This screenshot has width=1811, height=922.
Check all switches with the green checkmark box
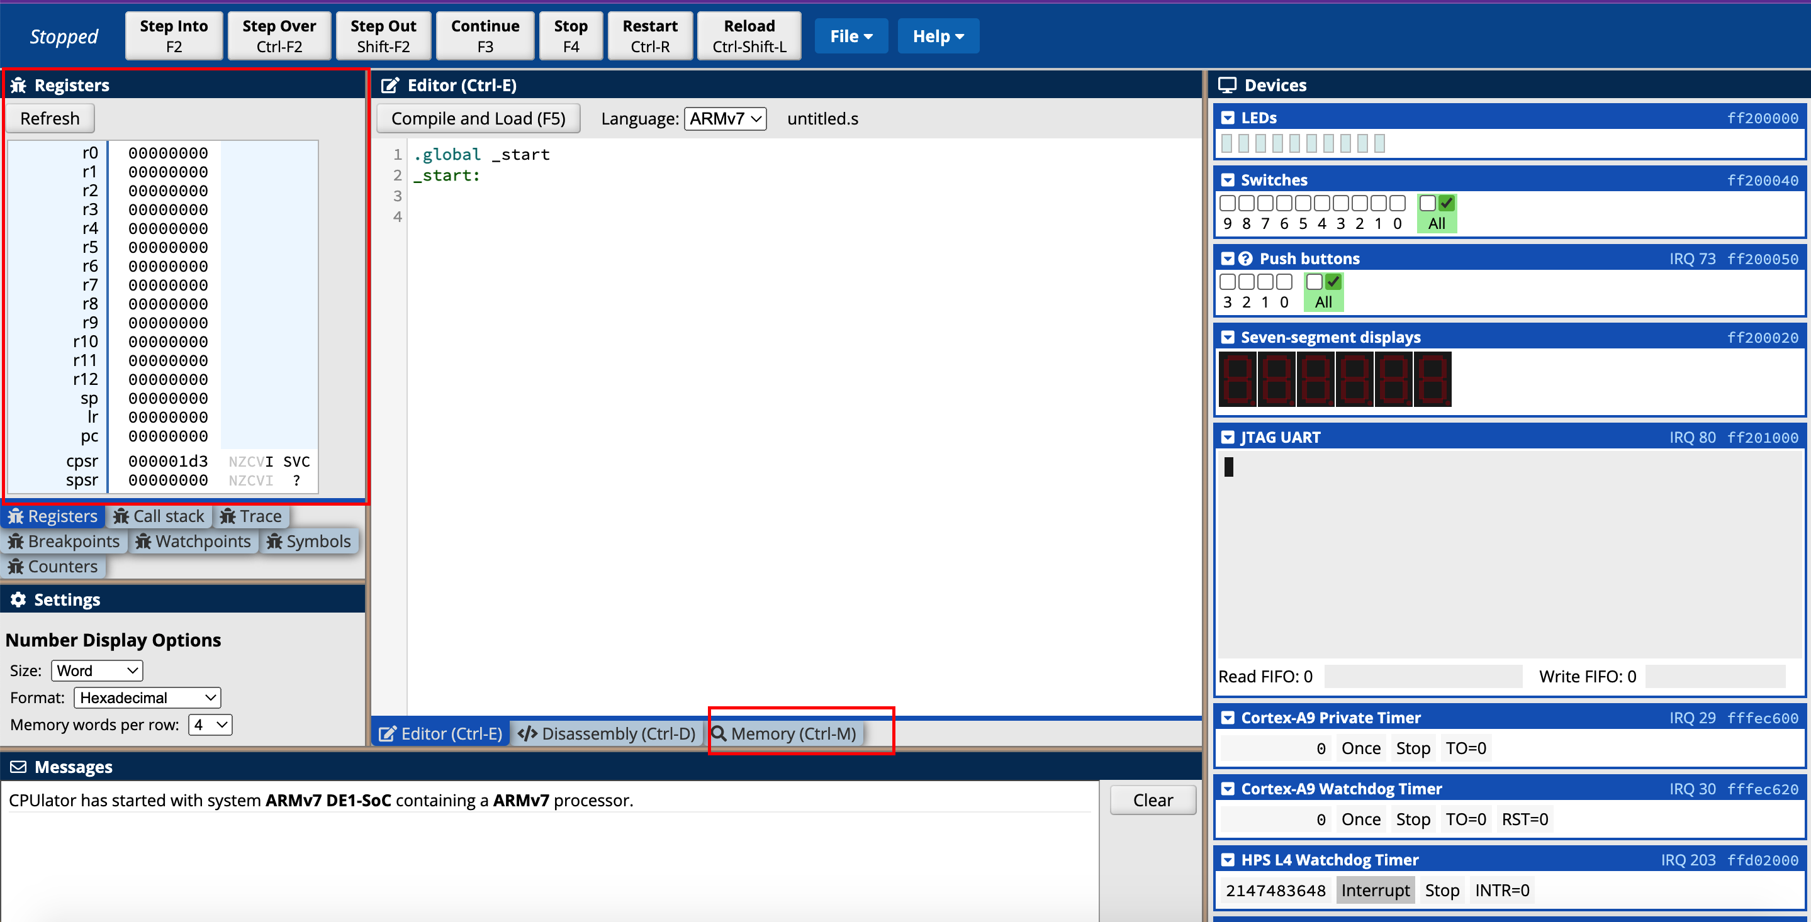[x=1446, y=203]
